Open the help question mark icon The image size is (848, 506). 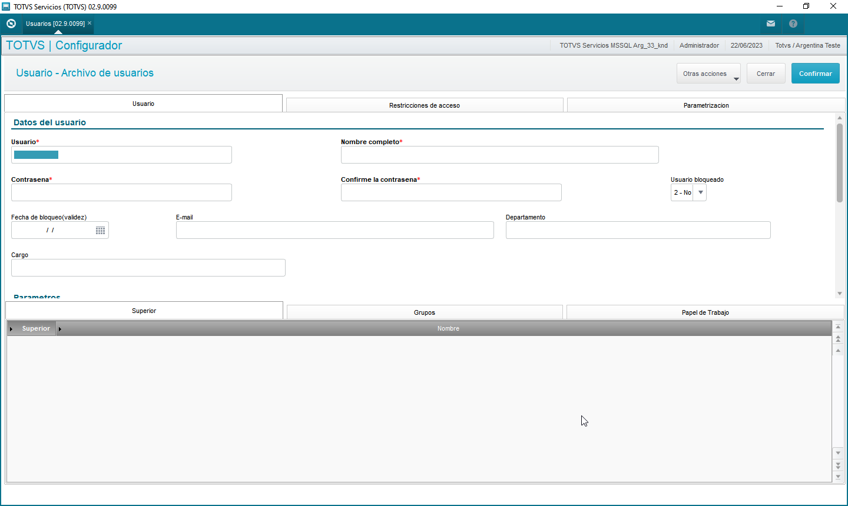(x=793, y=24)
